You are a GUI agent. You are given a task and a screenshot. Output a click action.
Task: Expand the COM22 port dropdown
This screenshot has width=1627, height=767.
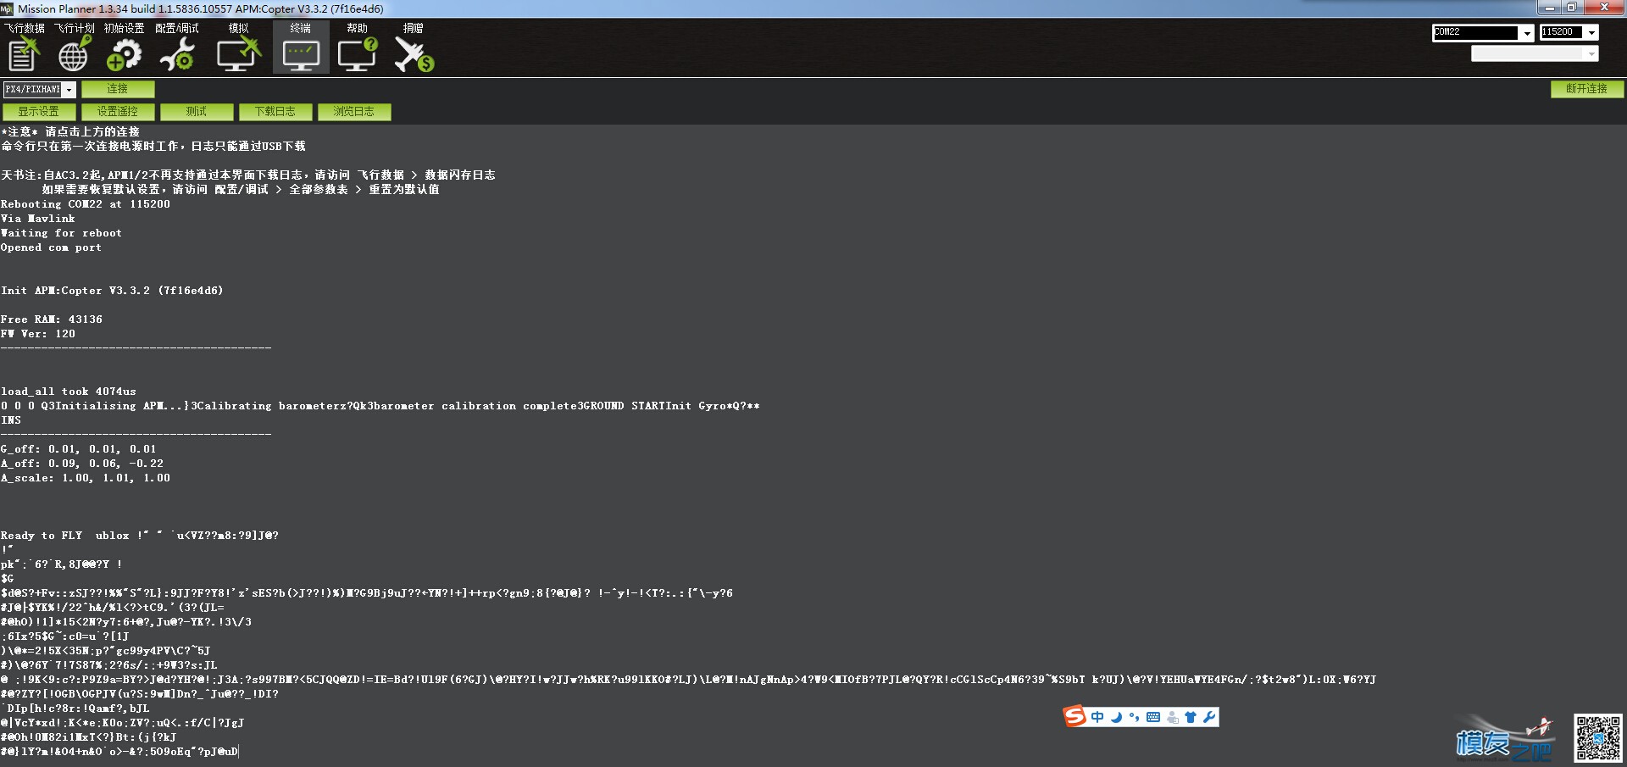click(1526, 33)
